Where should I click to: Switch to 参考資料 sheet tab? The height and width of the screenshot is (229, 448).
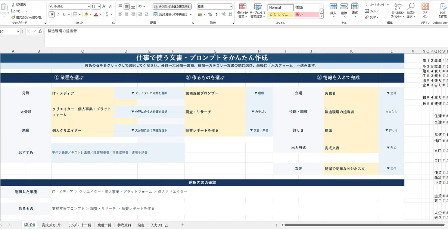point(124,225)
